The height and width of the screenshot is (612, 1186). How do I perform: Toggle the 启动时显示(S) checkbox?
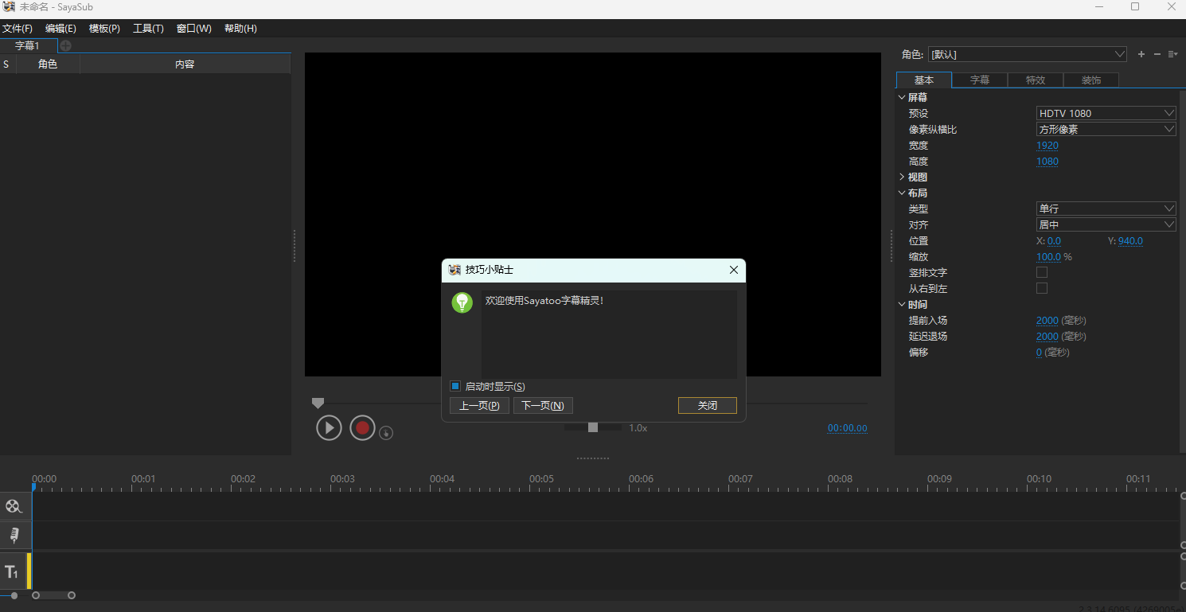pyautogui.click(x=456, y=386)
